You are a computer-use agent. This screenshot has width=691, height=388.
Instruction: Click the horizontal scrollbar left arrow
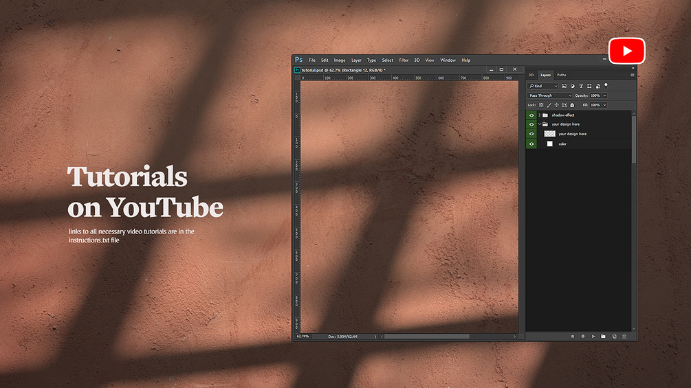pos(382,336)
